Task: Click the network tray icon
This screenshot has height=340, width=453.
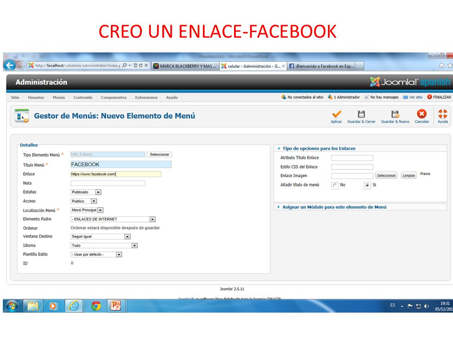Action: point(419,306)
